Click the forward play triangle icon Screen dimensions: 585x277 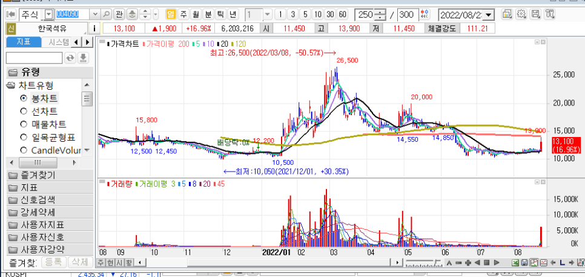[x=496, y=262]
